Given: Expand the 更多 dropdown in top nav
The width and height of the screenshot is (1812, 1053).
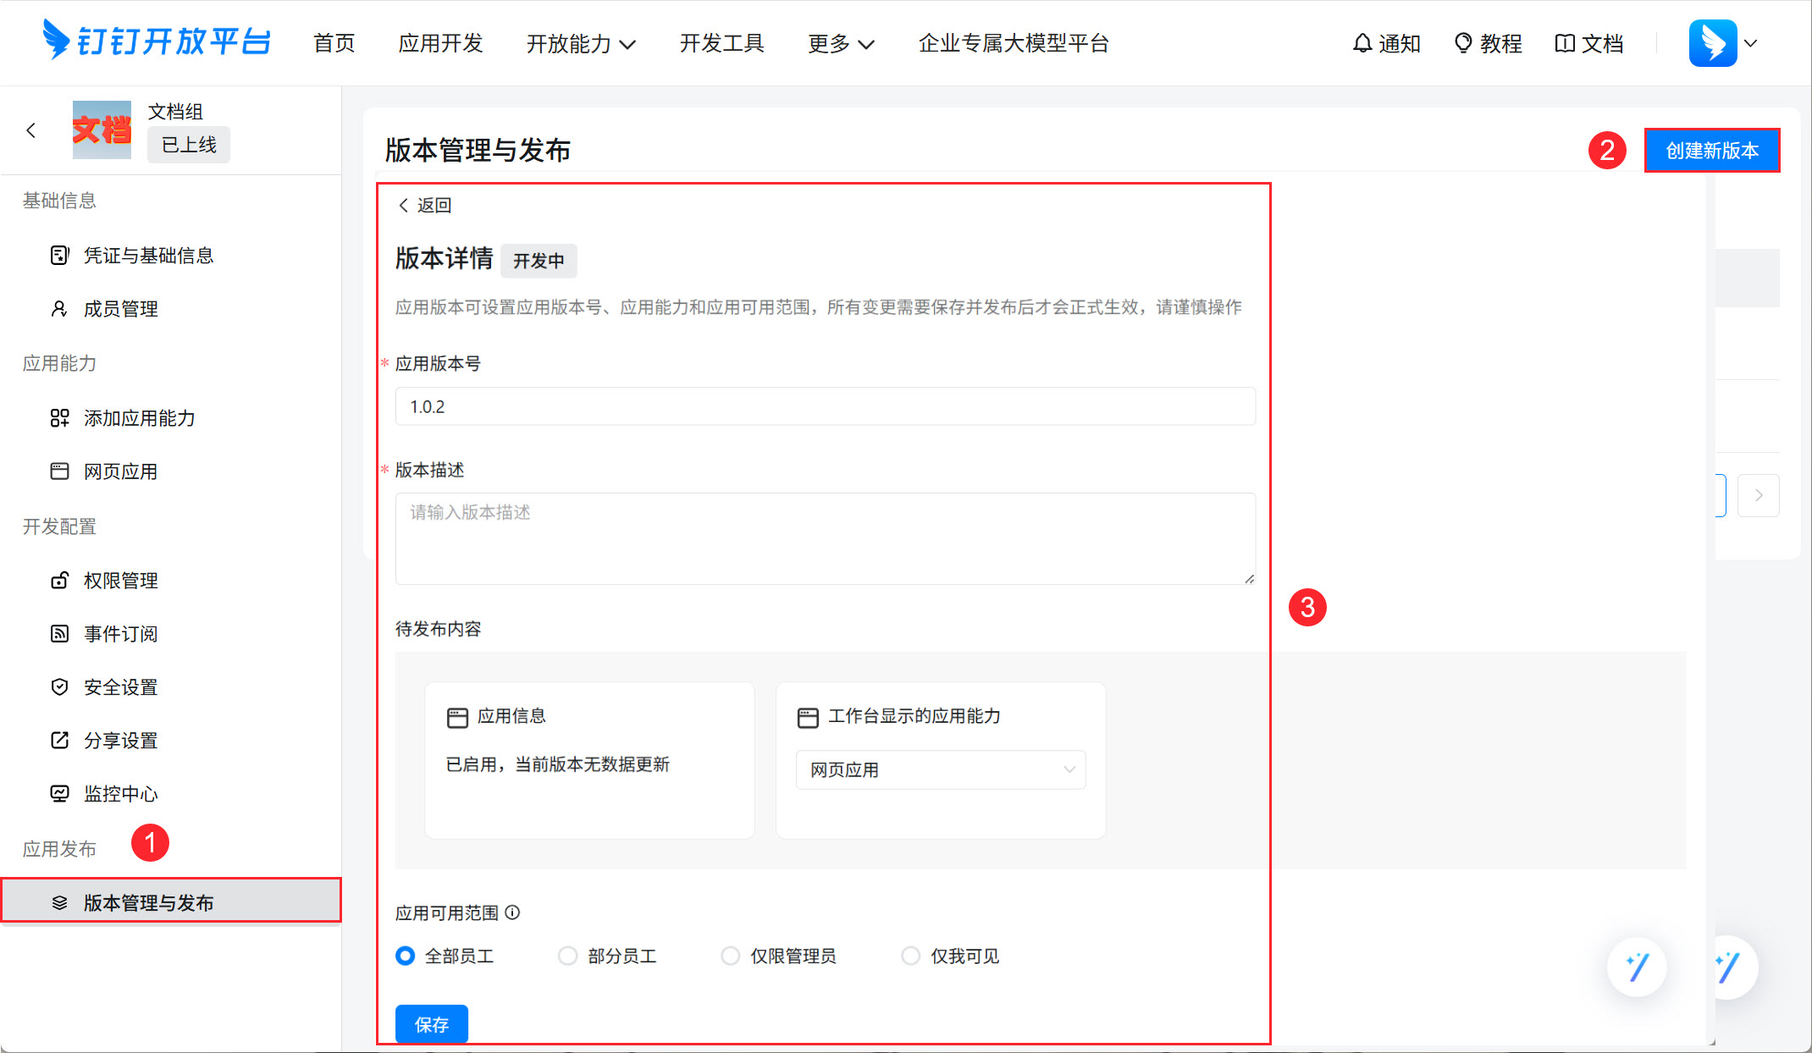Looking at the screenshot, I should tap(840, 43).
